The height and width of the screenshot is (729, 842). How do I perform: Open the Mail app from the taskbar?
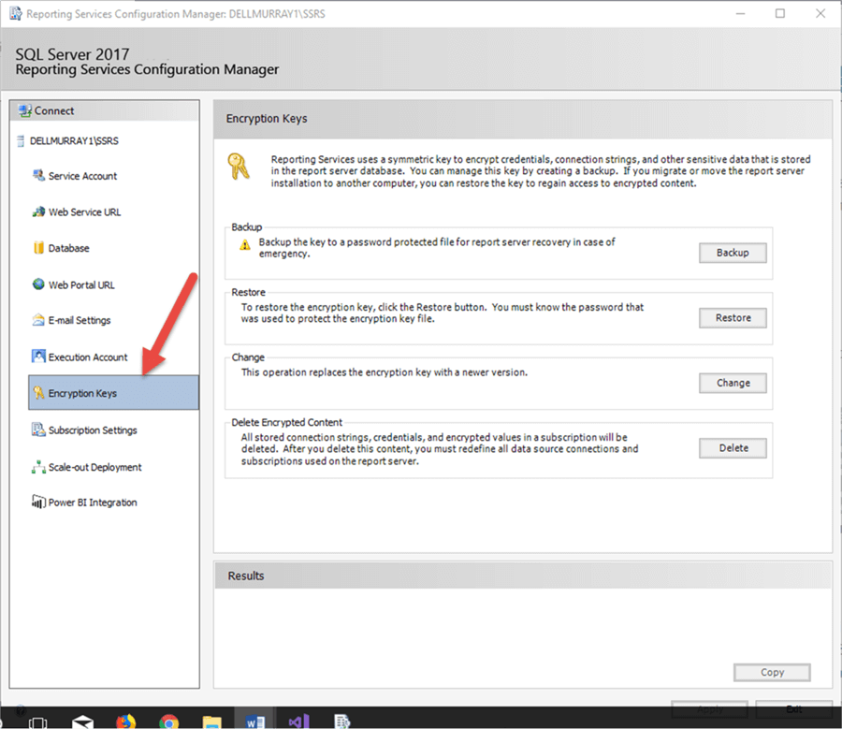click(82, 722)
